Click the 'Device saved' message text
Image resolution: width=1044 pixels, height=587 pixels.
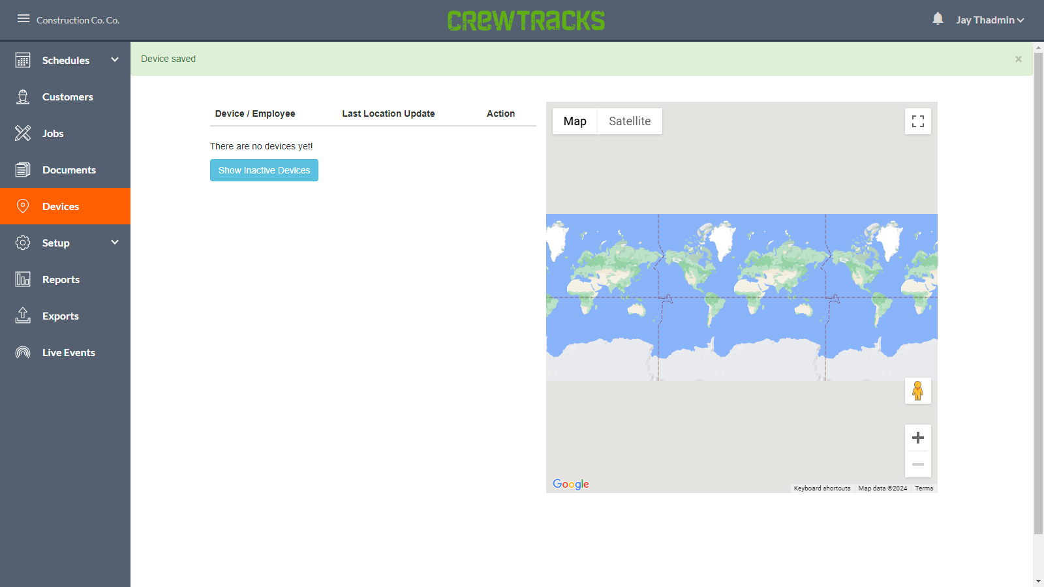click(x=168, y=59)
